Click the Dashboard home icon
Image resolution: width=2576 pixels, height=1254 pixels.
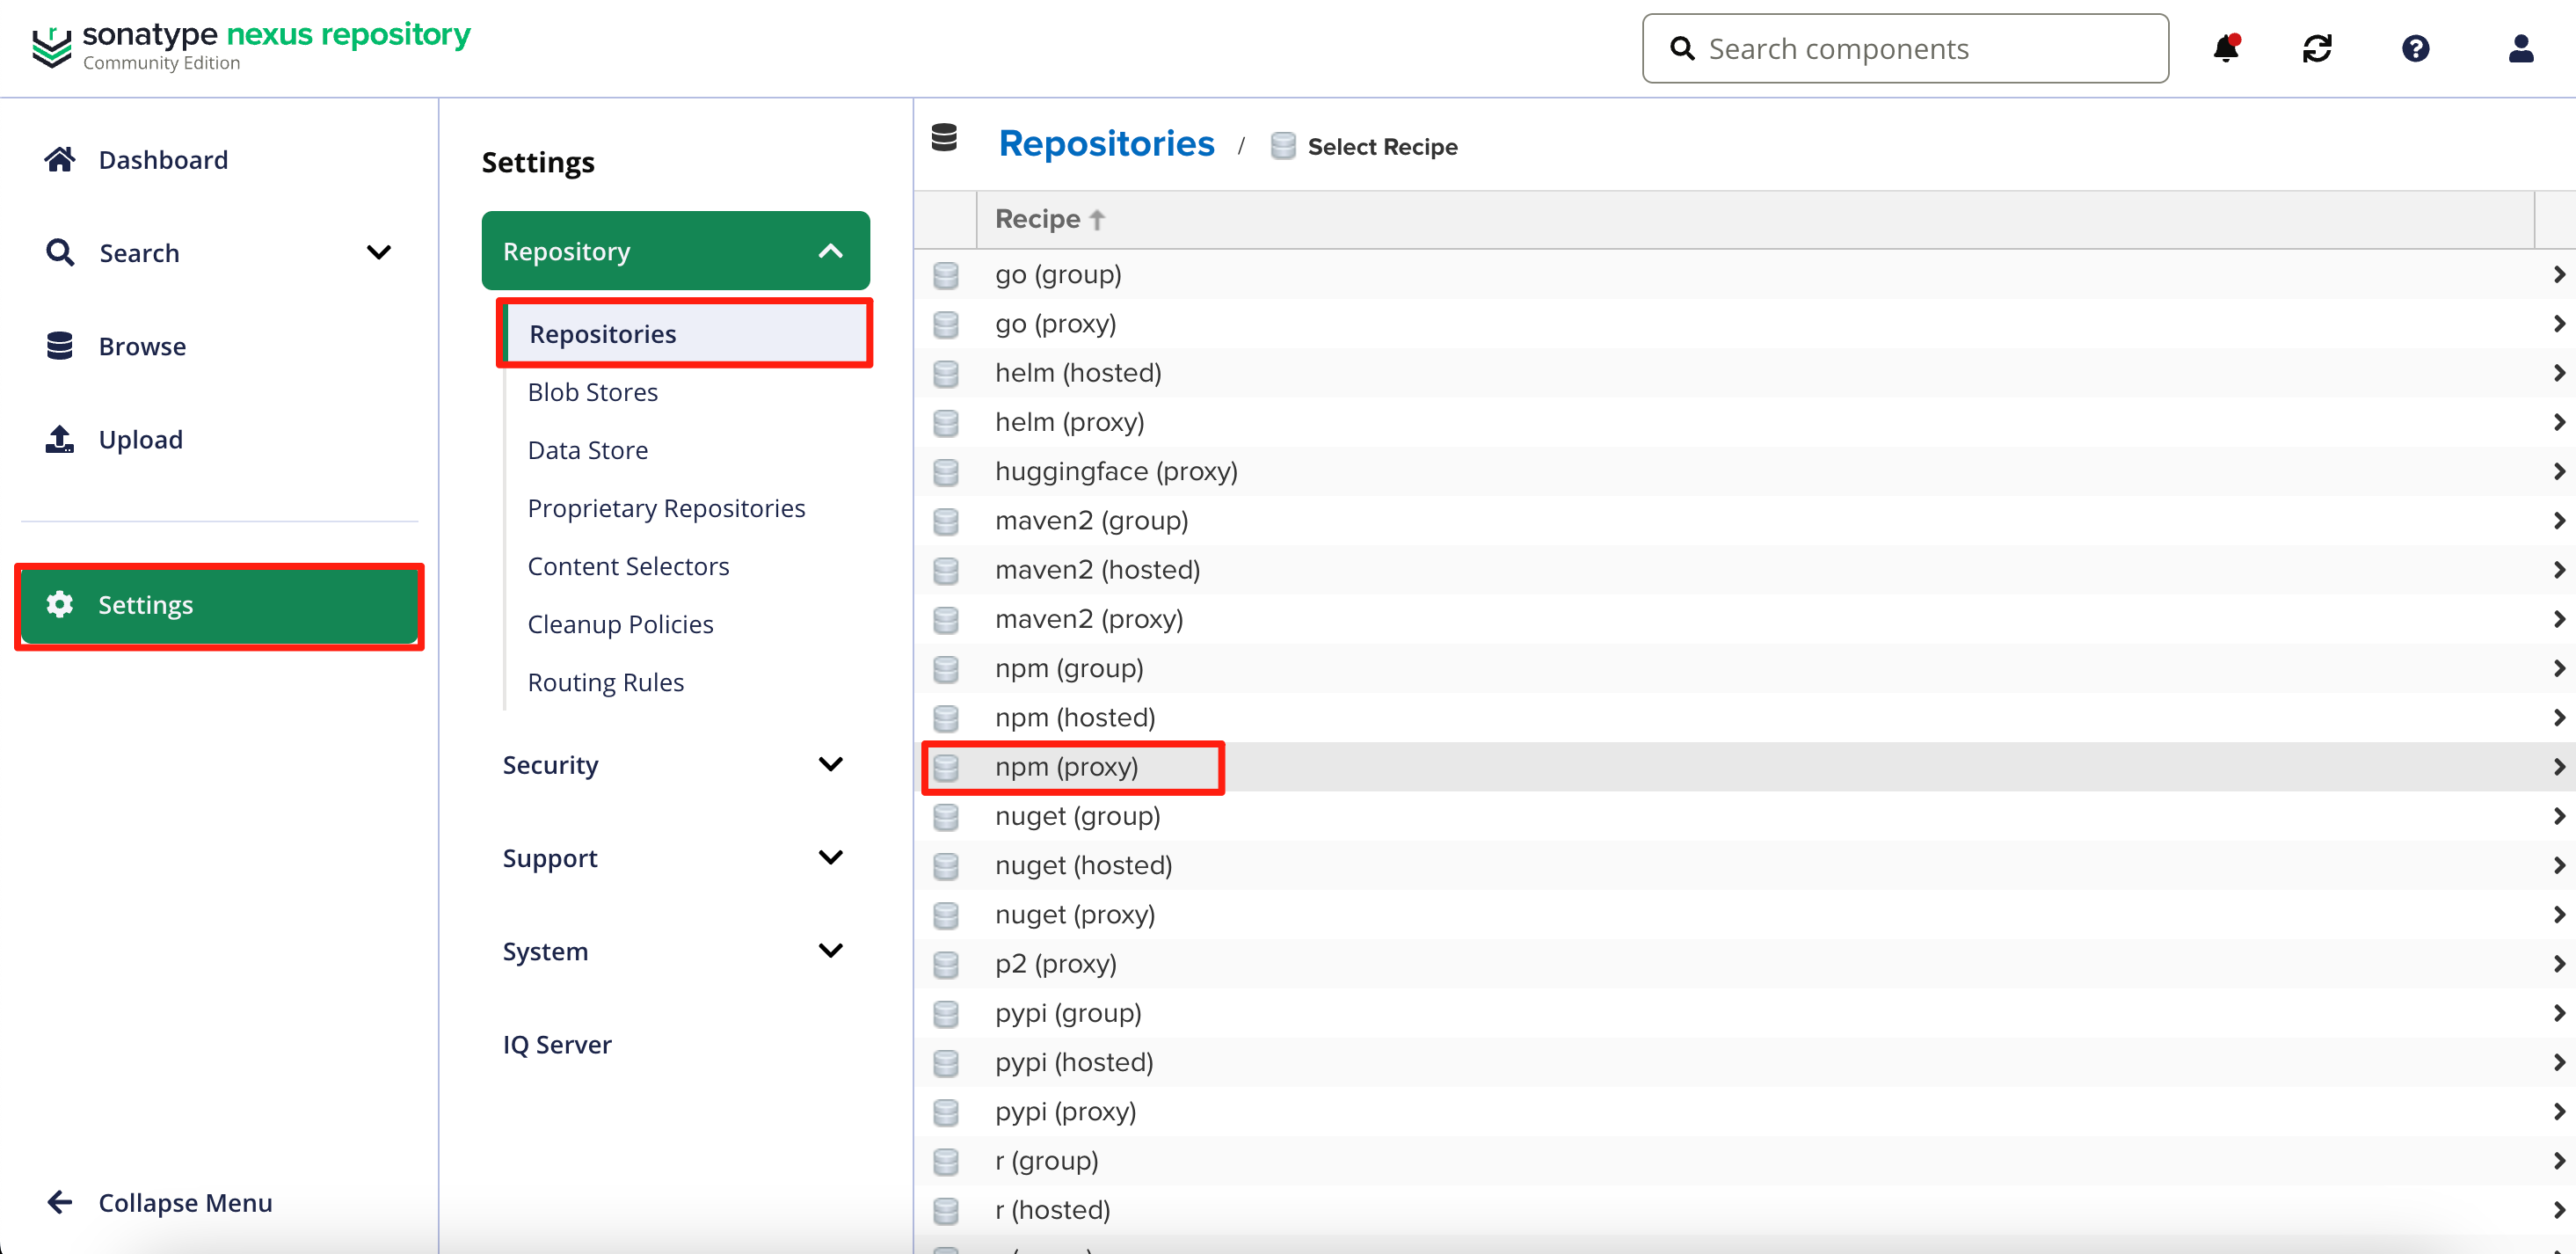[60, 159]
